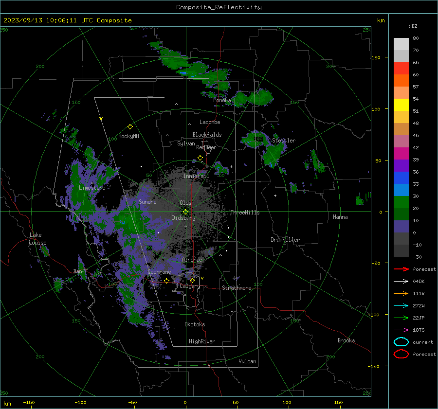Click the orange 111V arrow icon
This screenshot has height=409, width=438.
pos(401,293)
